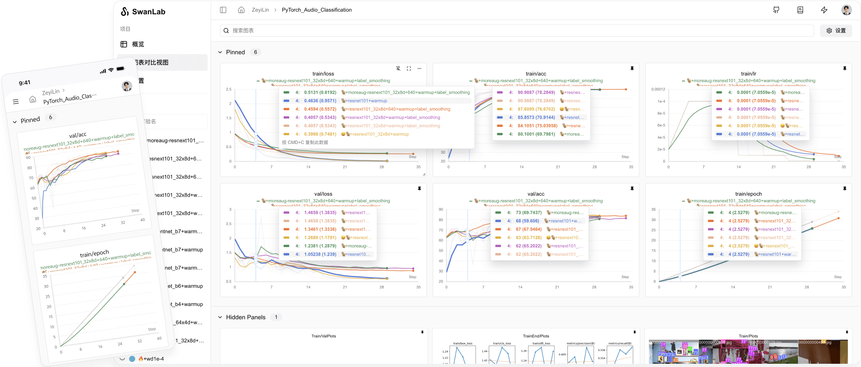Pin the TrainEnd/Plots panel
Screen dimensions: 861x367
(634, 332)
